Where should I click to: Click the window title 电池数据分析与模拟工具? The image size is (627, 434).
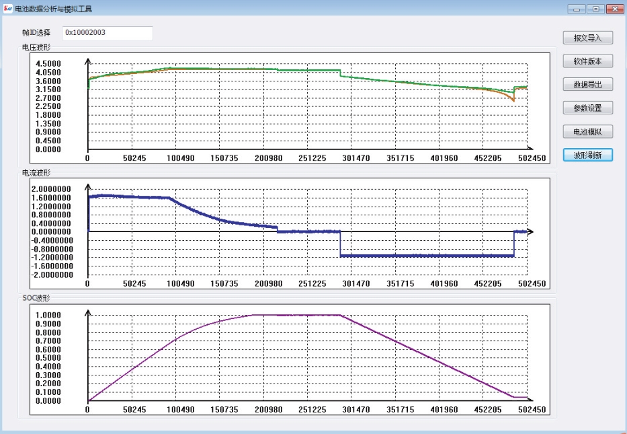click(x=53, y=9)
